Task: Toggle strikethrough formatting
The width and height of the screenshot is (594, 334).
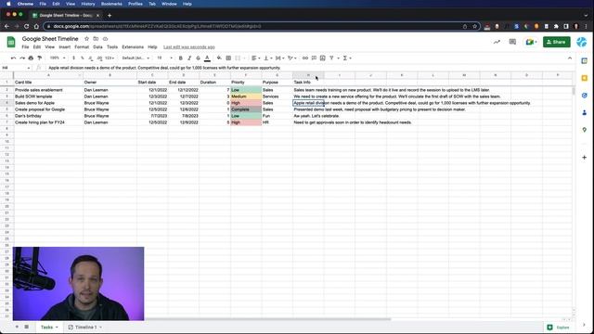Action: click(x=198, y=58)
